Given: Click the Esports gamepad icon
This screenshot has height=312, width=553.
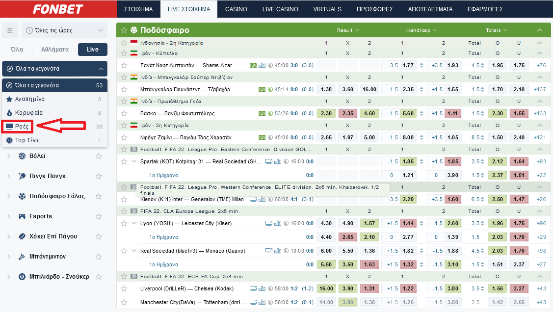Looking at the screenshot, I should [x=22, y=216].
